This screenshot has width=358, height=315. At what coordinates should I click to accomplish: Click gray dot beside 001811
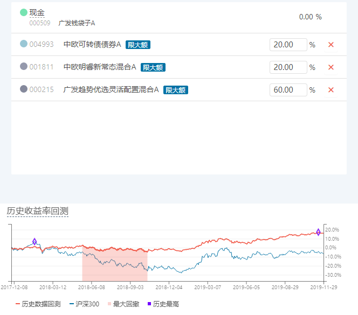pos(24,66)
